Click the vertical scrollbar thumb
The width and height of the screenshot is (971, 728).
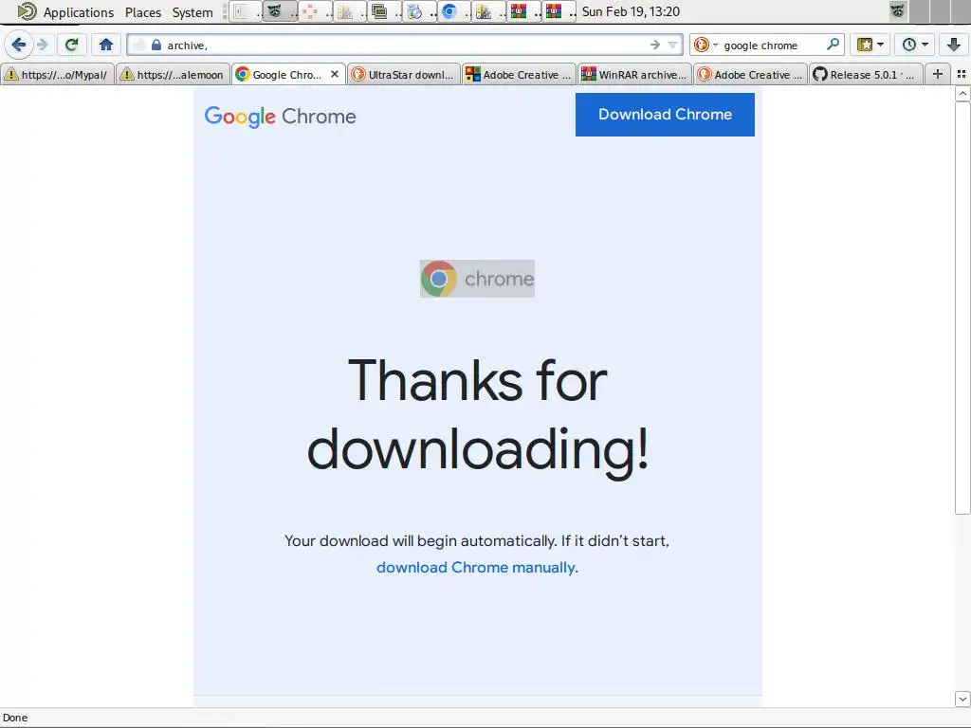pos(962,308)
